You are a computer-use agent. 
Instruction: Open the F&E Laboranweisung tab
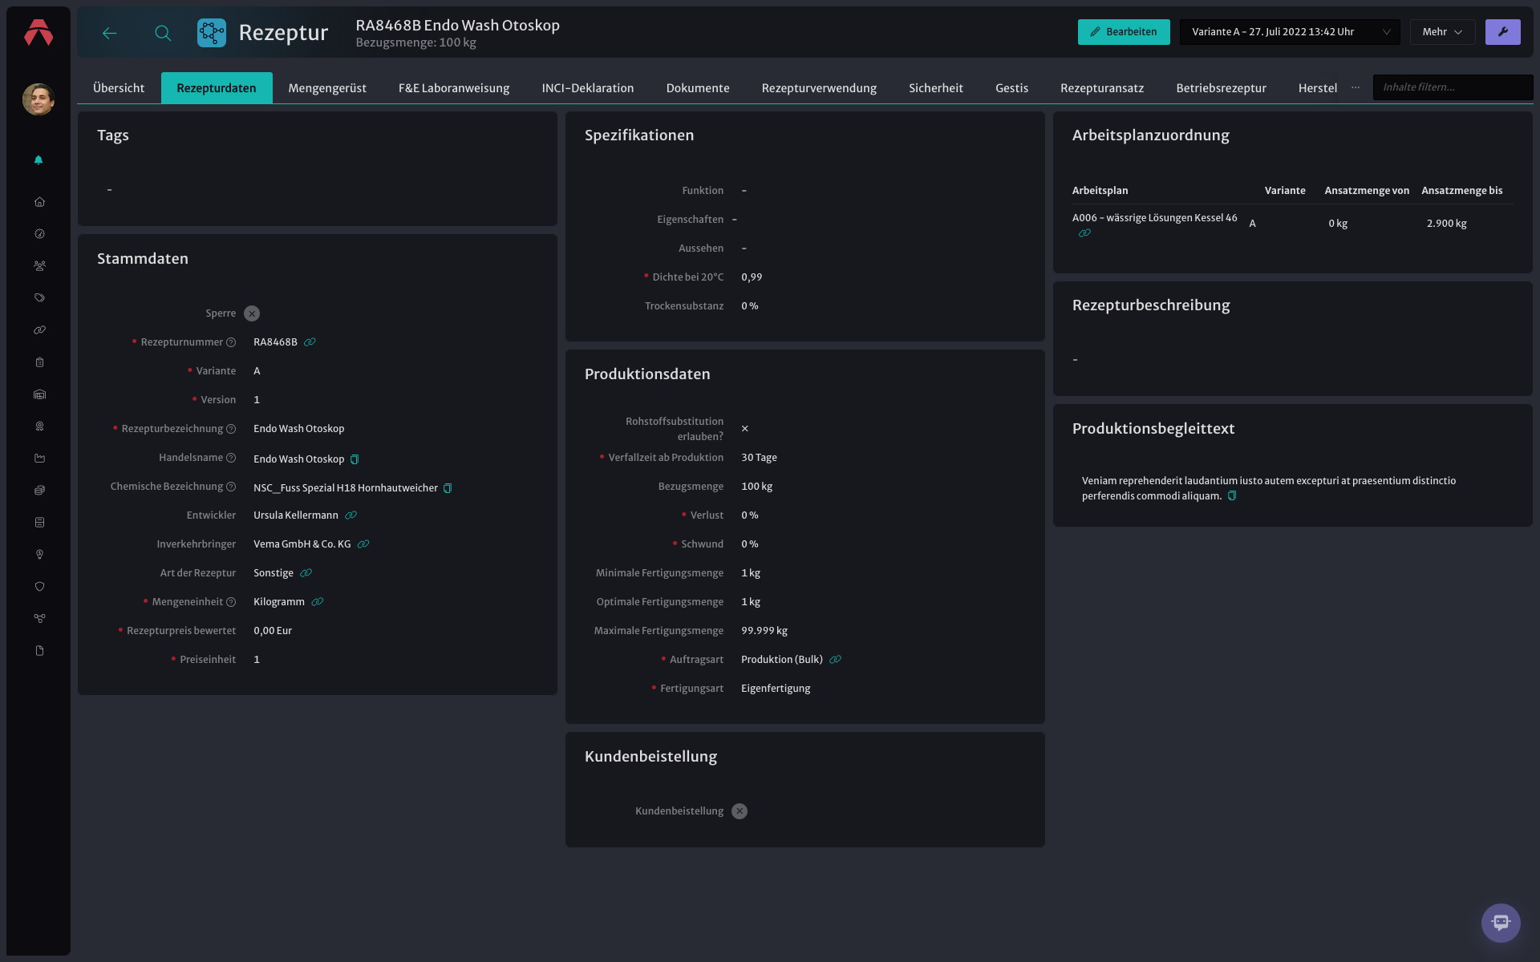[454, 88]
